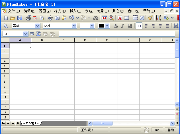Paste from clipboard icon
Screen dimensions: 180x134
pyautogui.click(x=64, y=18)
